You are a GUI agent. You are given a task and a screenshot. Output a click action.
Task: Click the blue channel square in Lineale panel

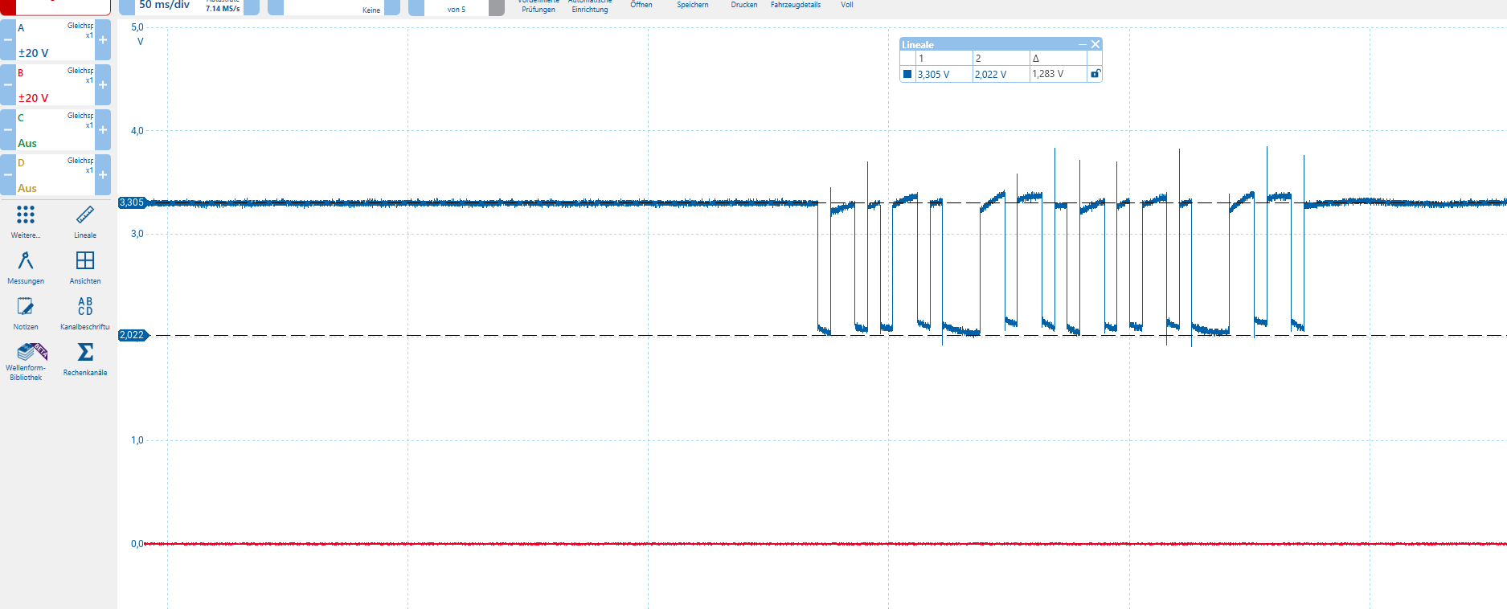pyautogui.click(x=907, y=74)
